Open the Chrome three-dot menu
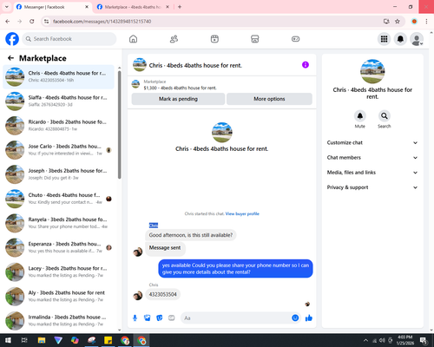The height and width of the screenshot is (347, 434). [426, 22]
